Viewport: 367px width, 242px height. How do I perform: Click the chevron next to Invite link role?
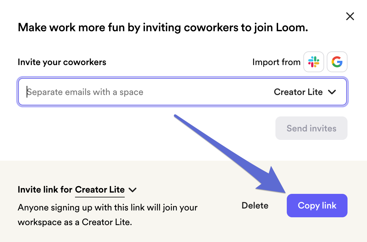pyautogui.click(x=133, y=190)
